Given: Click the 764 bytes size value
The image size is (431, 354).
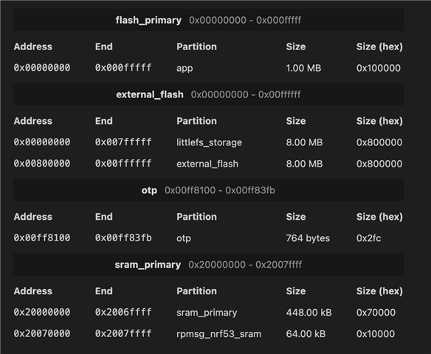Looking at the screenshot, I should click(x=308, y=238).
